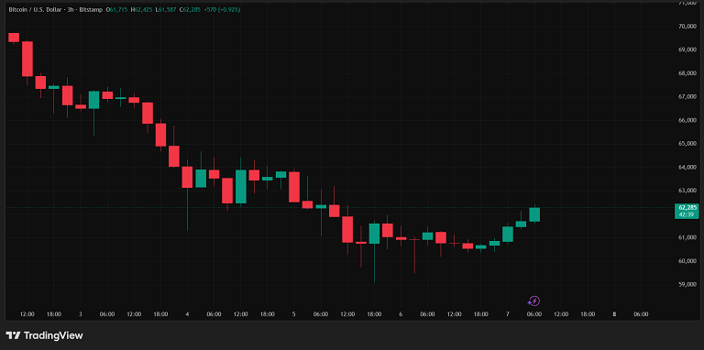
Task: Click the day 4 label on time axis
Action: point(187,314)
